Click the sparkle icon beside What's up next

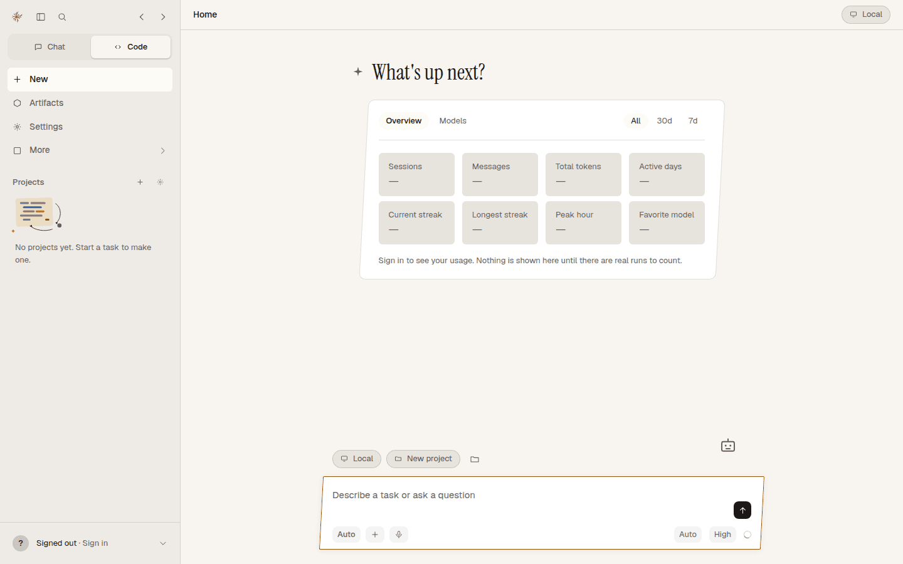coord(358,72)
